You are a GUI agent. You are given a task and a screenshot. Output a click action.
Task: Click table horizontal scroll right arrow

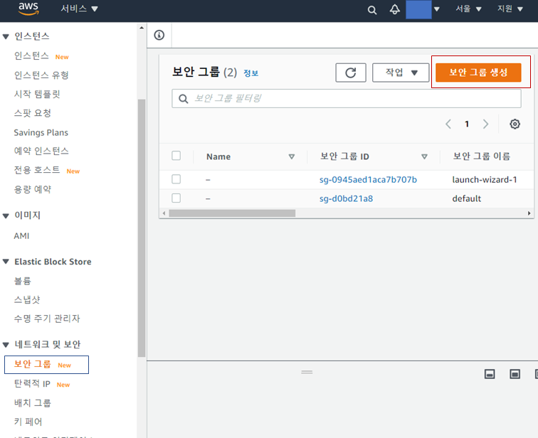[x=529, y=213]
